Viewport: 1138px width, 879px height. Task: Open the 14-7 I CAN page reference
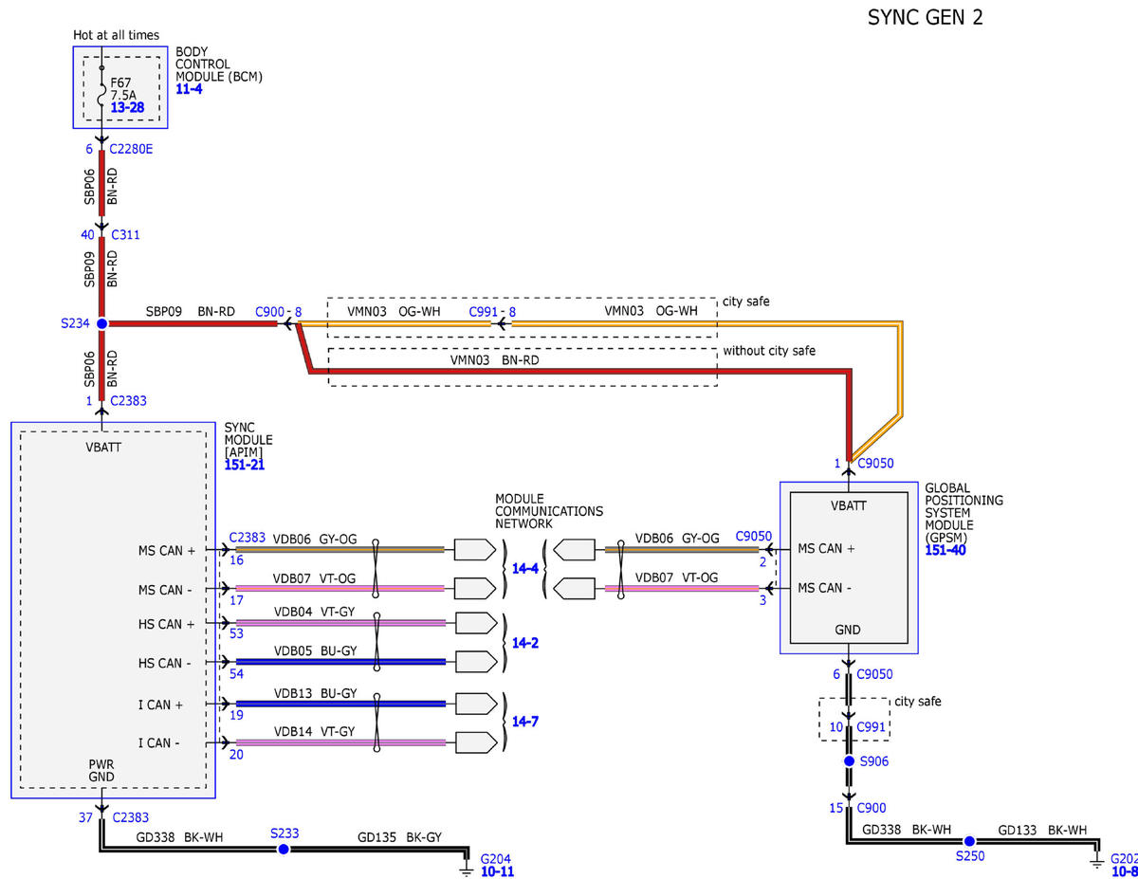527,722
